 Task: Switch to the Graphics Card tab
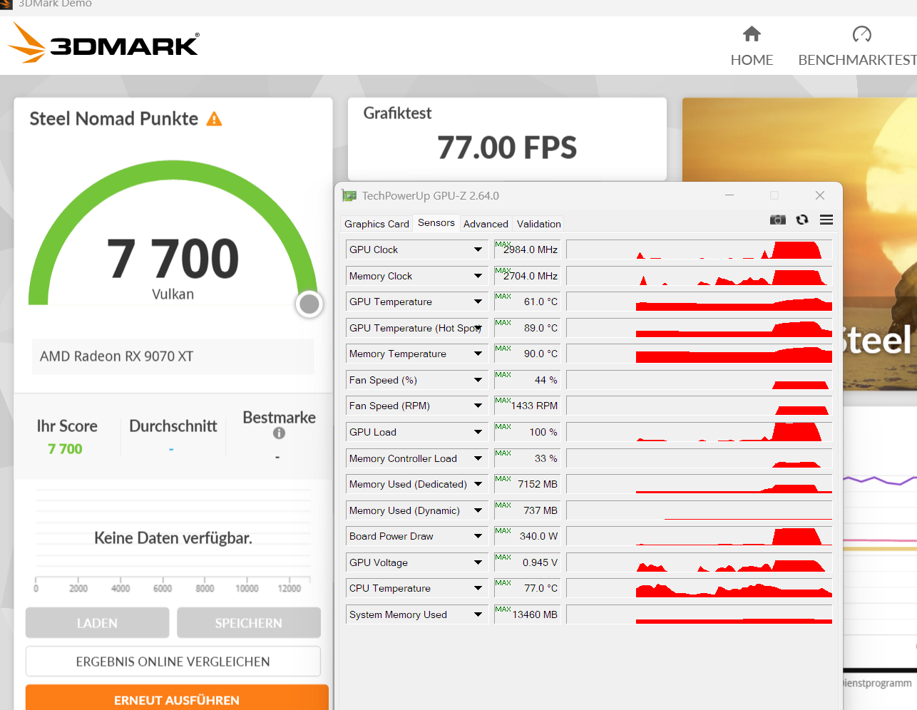376,224
